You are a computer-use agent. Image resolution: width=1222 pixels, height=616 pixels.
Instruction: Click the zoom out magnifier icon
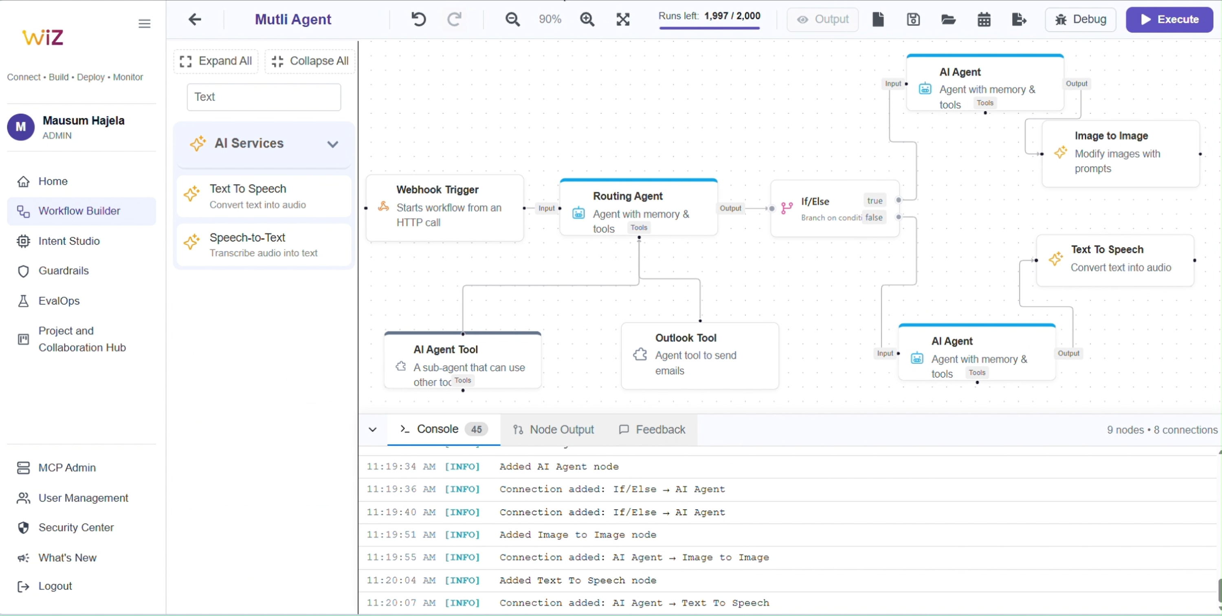512,20
